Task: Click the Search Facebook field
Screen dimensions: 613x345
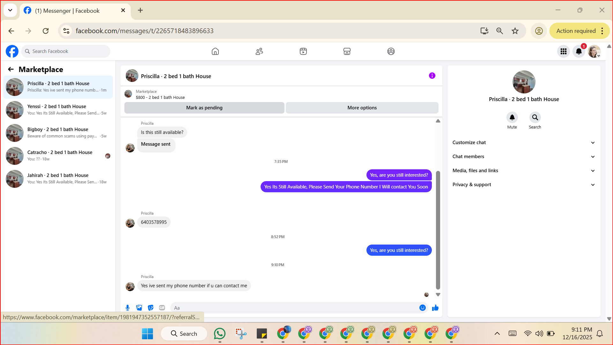Action: [x=66, y=51]
